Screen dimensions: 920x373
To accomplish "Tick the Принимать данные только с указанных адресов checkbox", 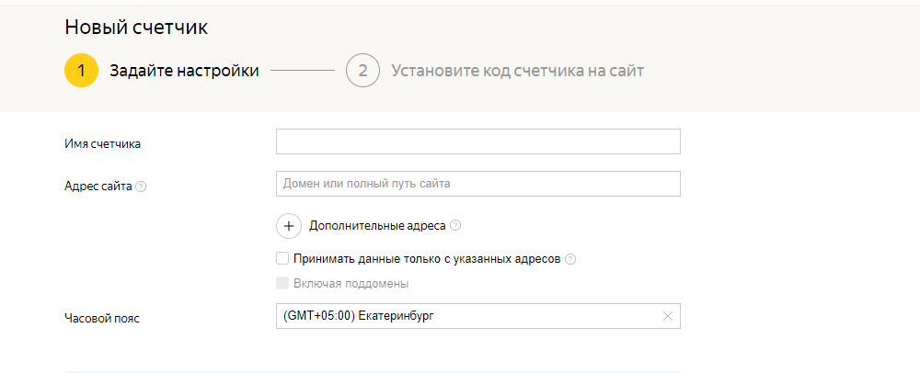I will 282,259.
